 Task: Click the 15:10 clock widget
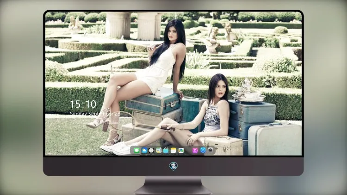83,104
